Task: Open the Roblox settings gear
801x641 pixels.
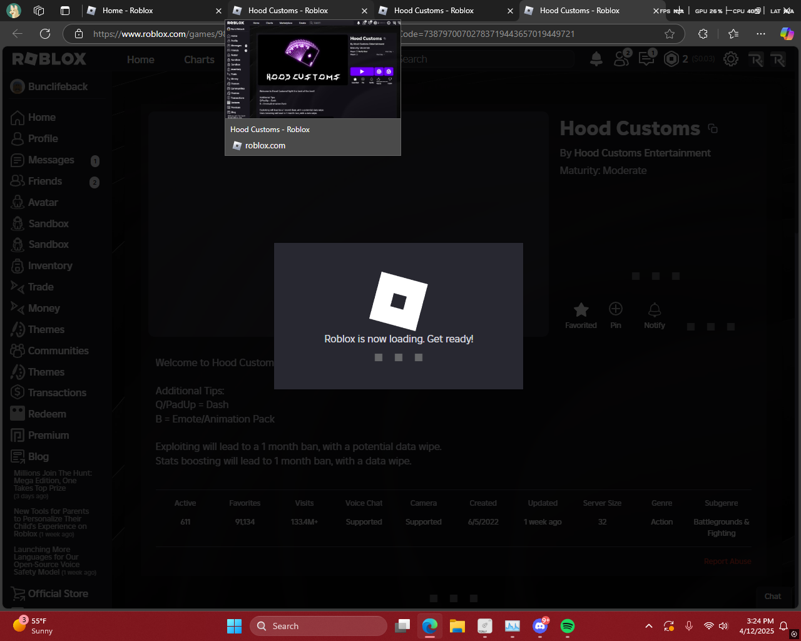Action: pyautogui.click(x=731, y=59)
